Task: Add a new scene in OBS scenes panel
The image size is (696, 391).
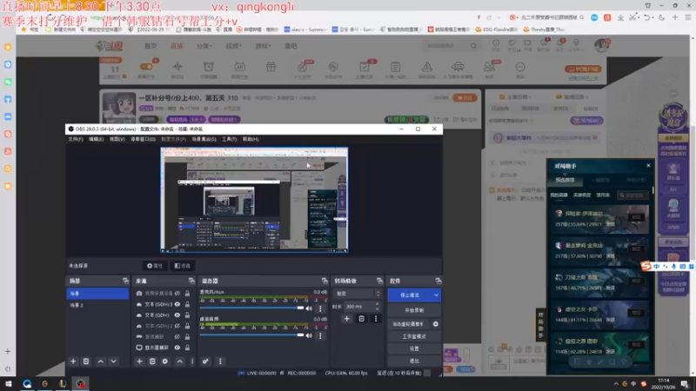Action: click(73, 361)
